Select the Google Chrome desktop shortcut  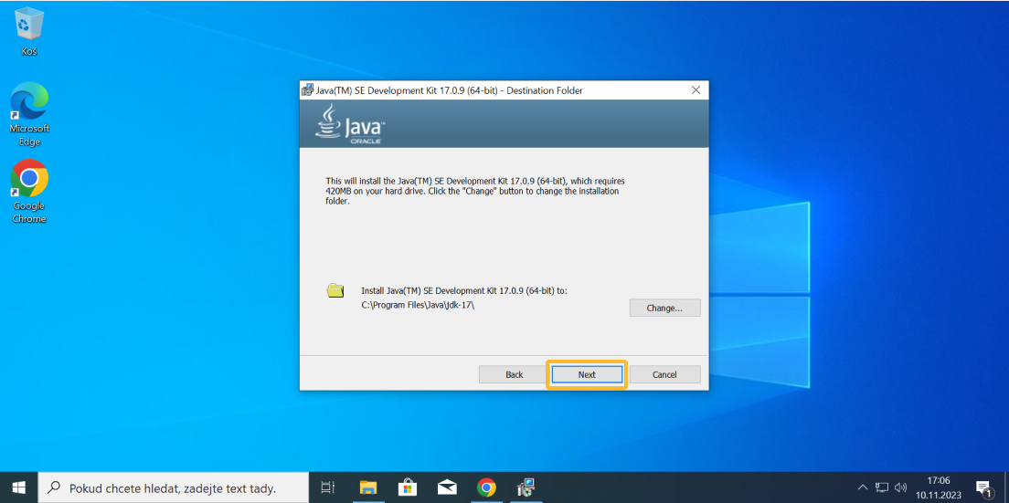pos(29,192)
